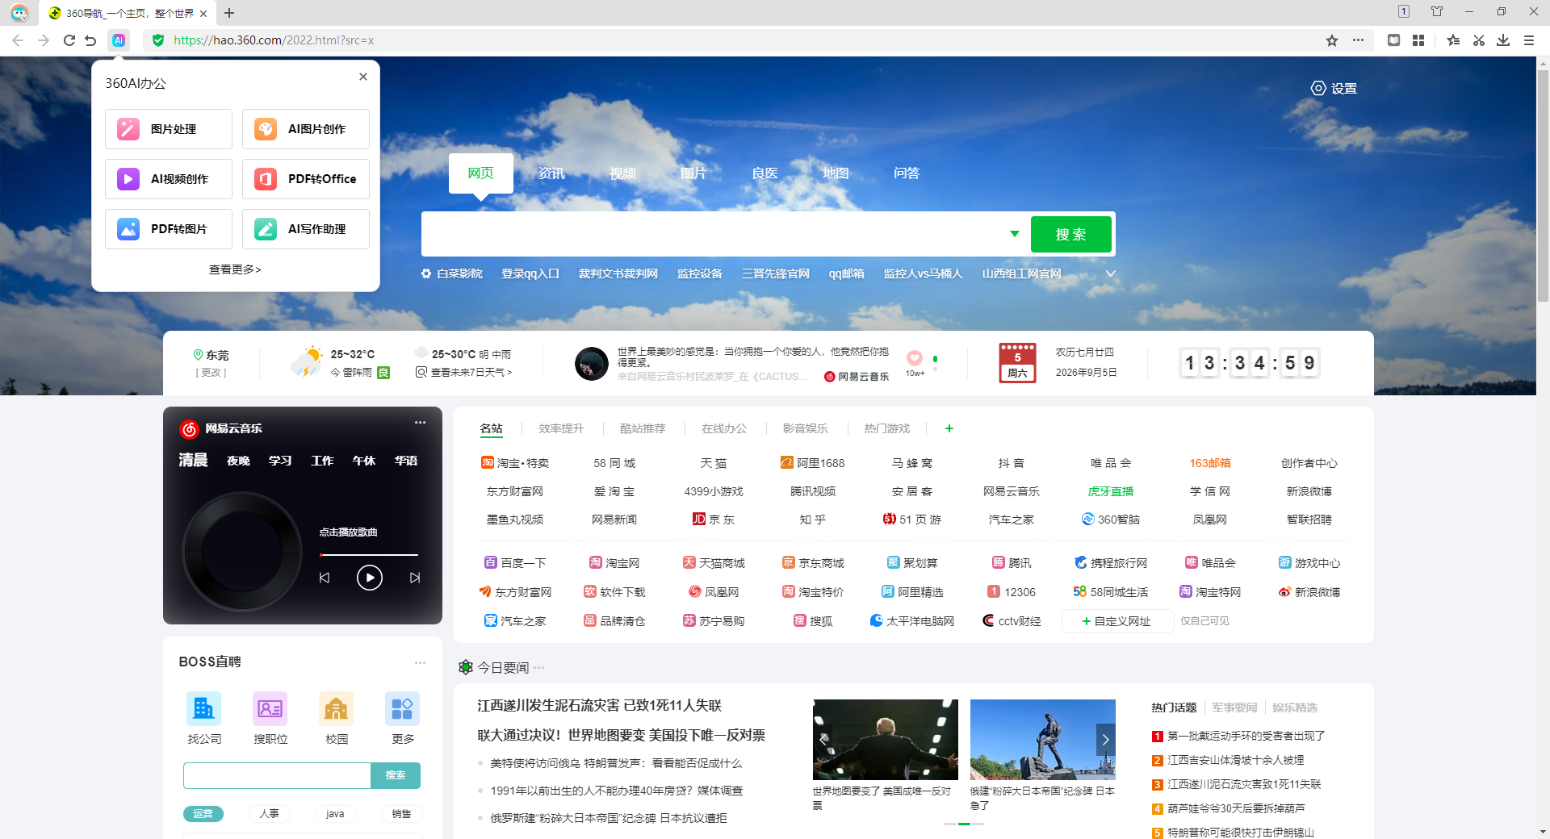The image size is (1550, 839).
Task: Expand 查看更多 in AI办公 panel
Action: pos(235,269)
